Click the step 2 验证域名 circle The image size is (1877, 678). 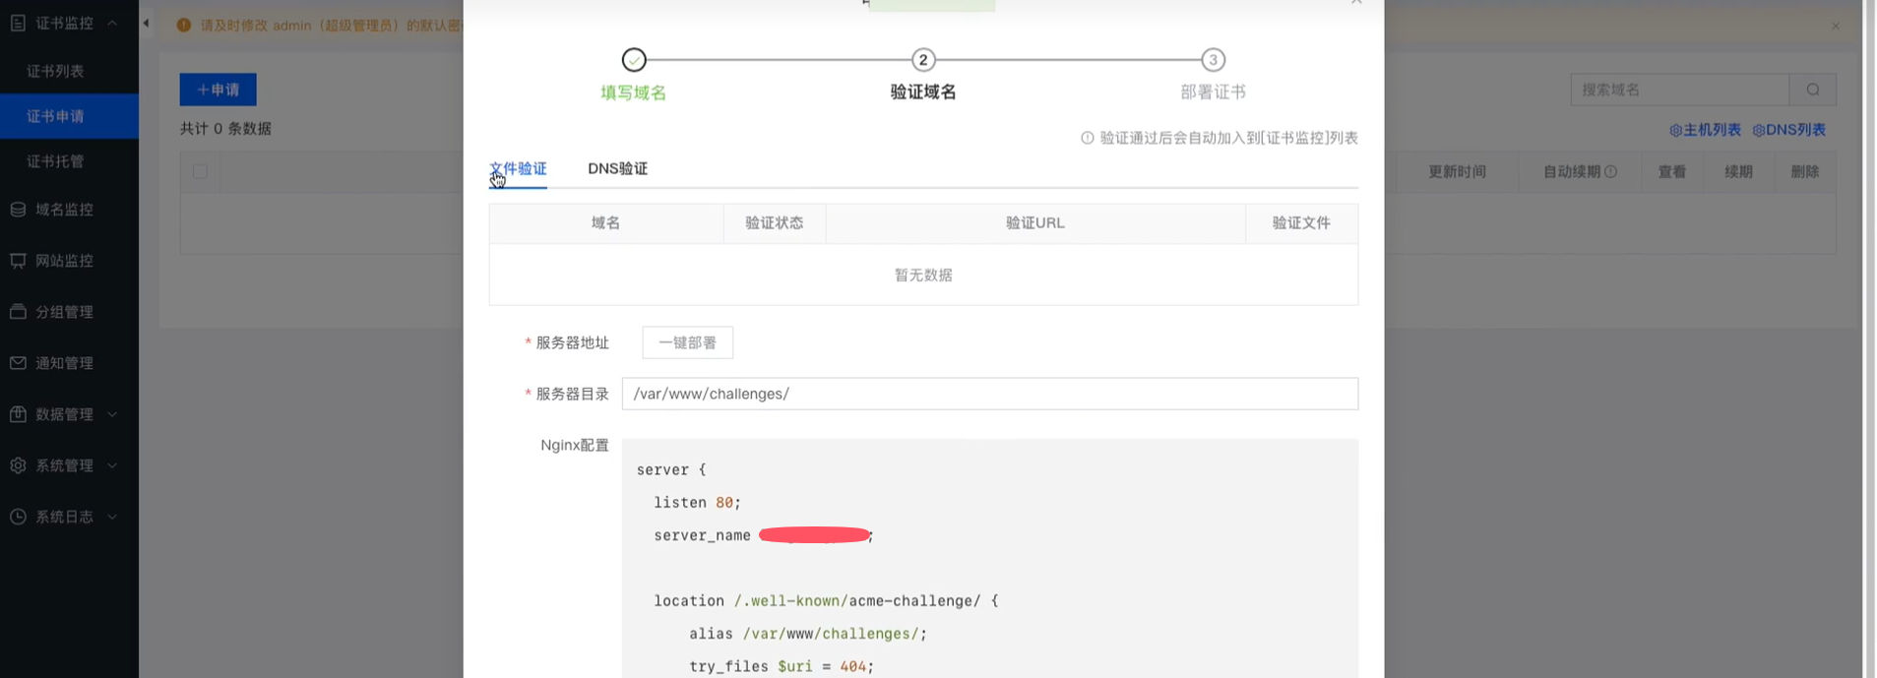[x=923, y=60]
